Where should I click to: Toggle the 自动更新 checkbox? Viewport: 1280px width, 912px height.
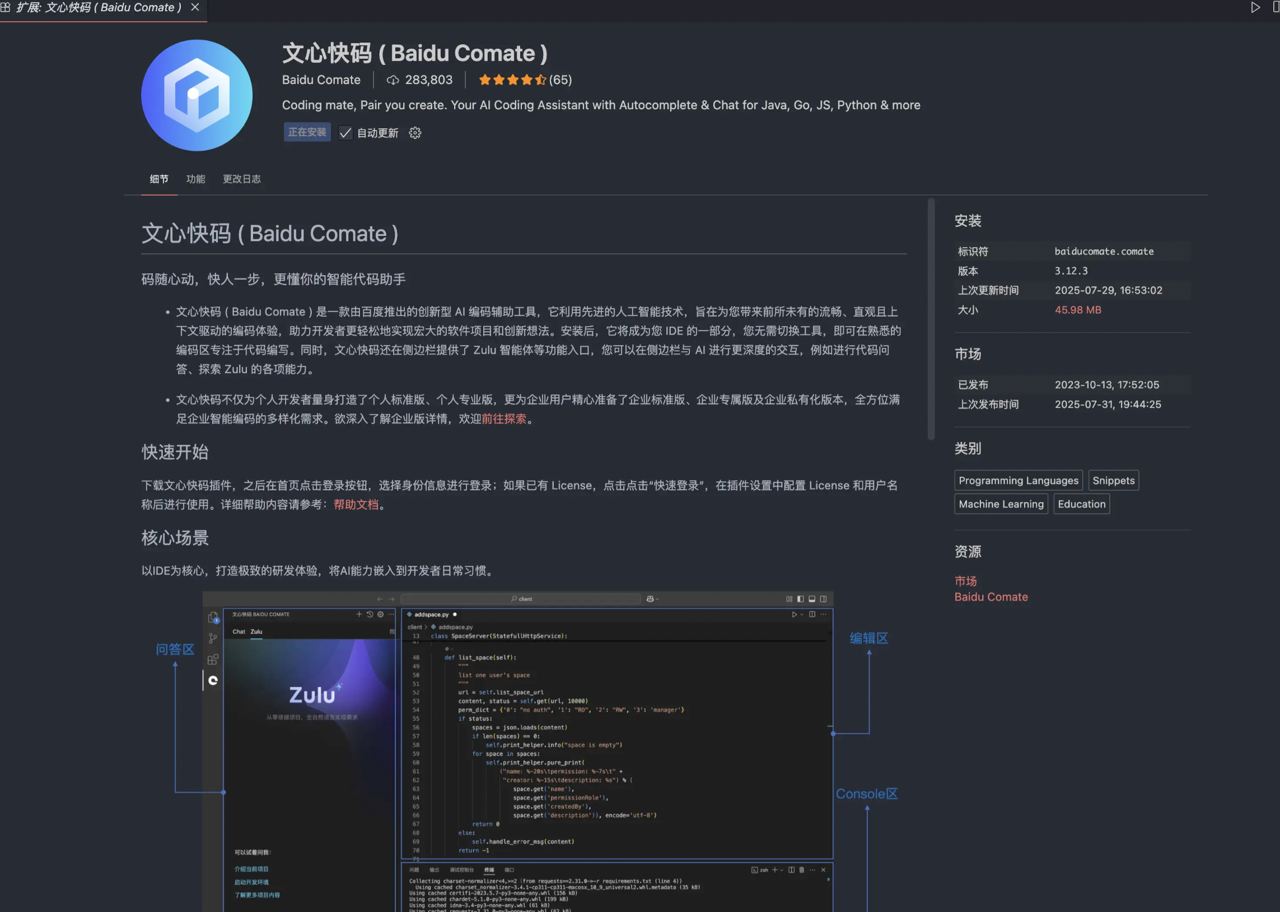coord(345,133)
